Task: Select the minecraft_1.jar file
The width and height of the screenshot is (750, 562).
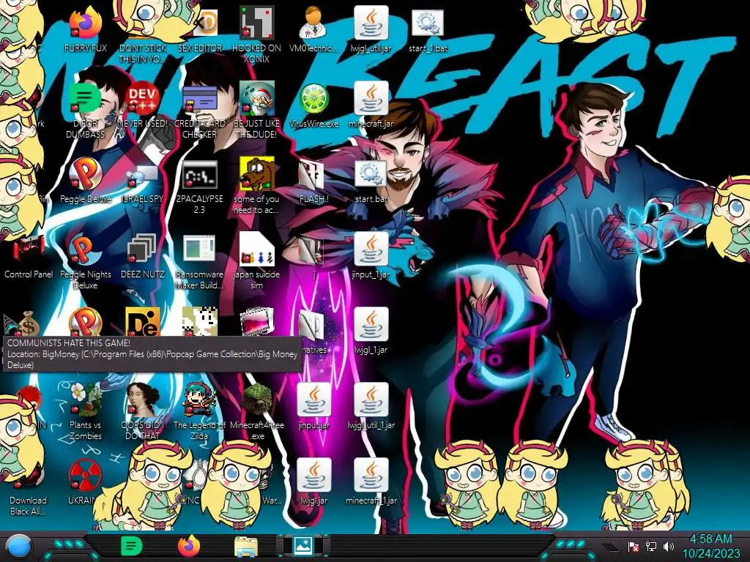Action: click(371, 475)
